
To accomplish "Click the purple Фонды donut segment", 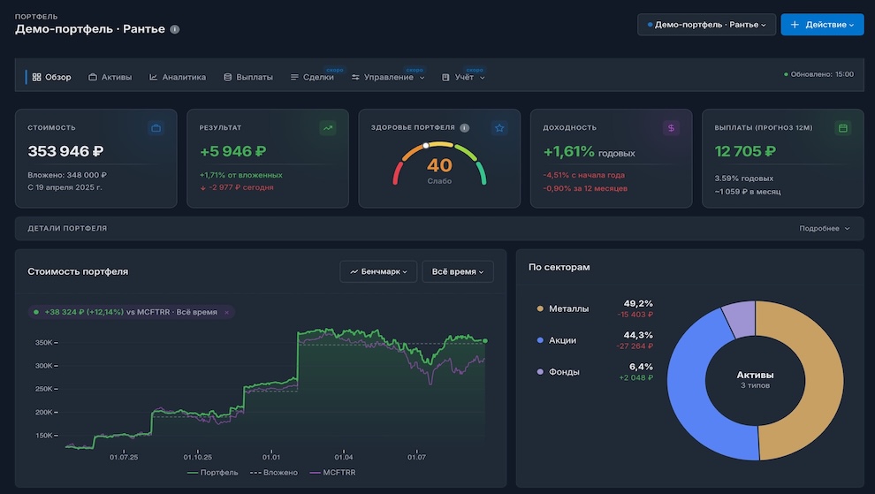I will tap(741, 319).
